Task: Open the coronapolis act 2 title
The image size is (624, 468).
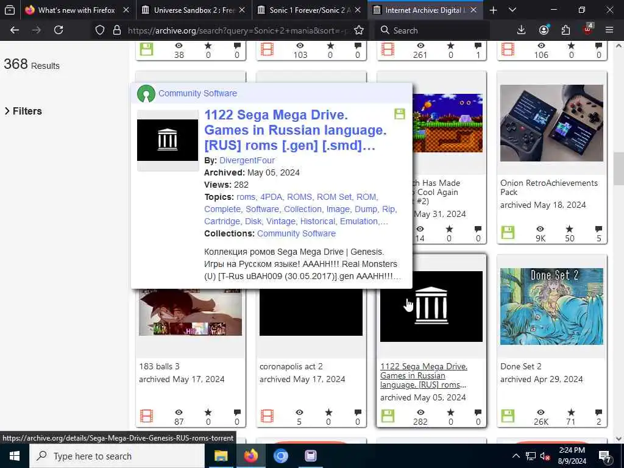Action: 291,366
